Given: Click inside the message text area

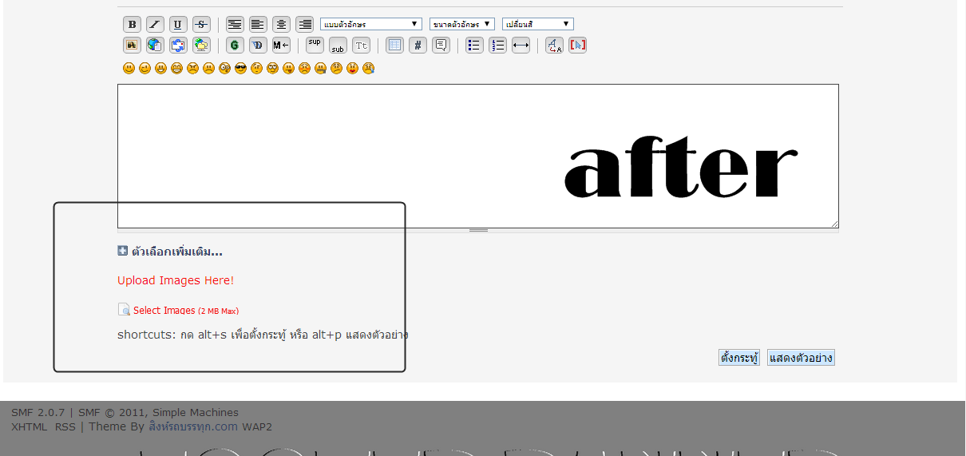Looking at the screenshot, I should pyautogui.click(x=478, y=156).
